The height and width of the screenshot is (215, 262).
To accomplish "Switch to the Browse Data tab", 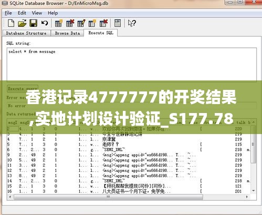I will [67, 33].
